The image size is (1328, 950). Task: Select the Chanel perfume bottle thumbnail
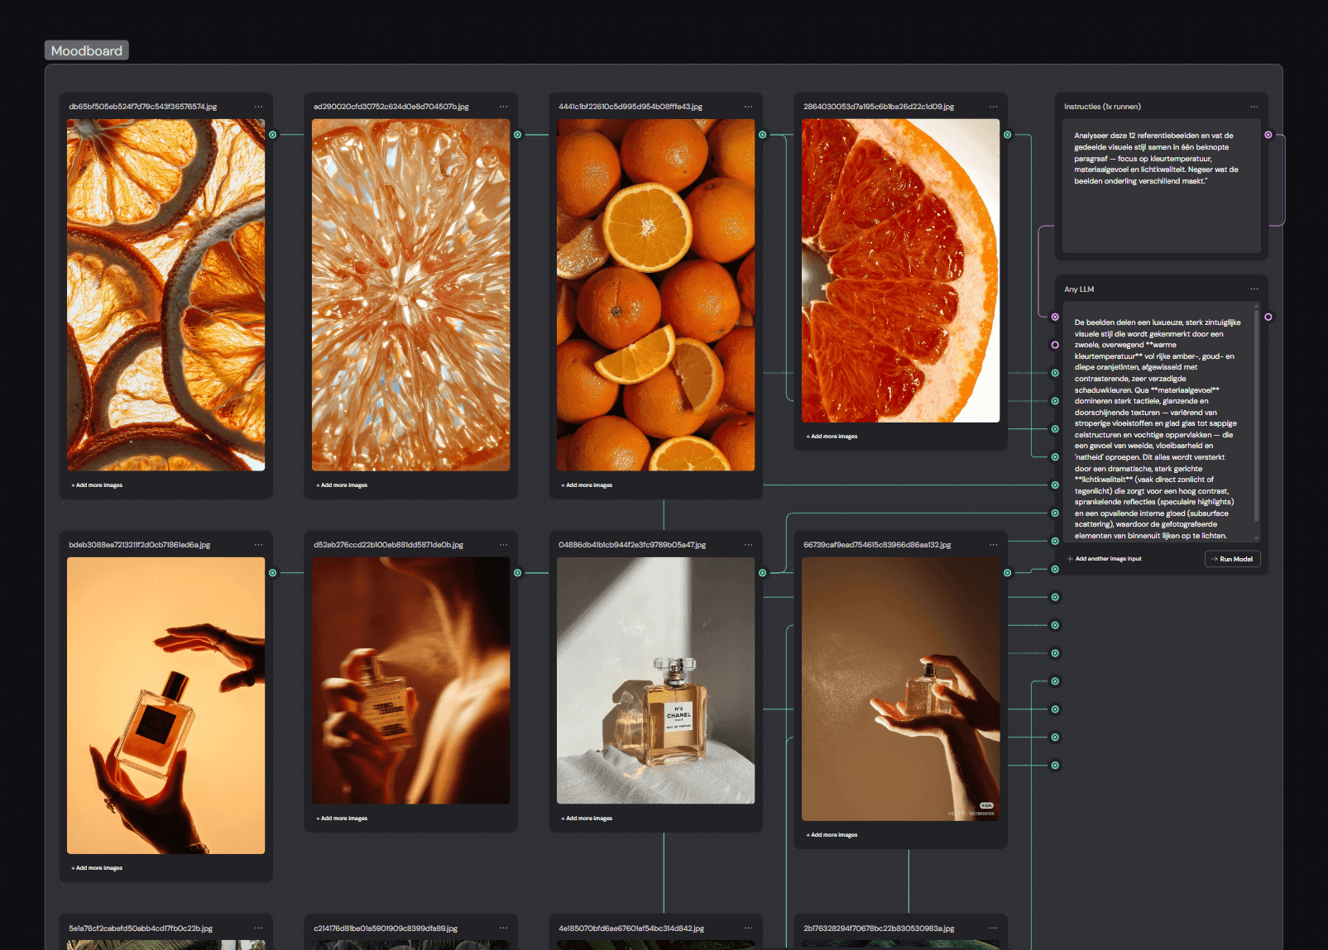pos(656,680)
